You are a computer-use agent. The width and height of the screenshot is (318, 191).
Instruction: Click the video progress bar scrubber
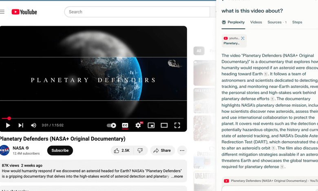tap(9, 118)
